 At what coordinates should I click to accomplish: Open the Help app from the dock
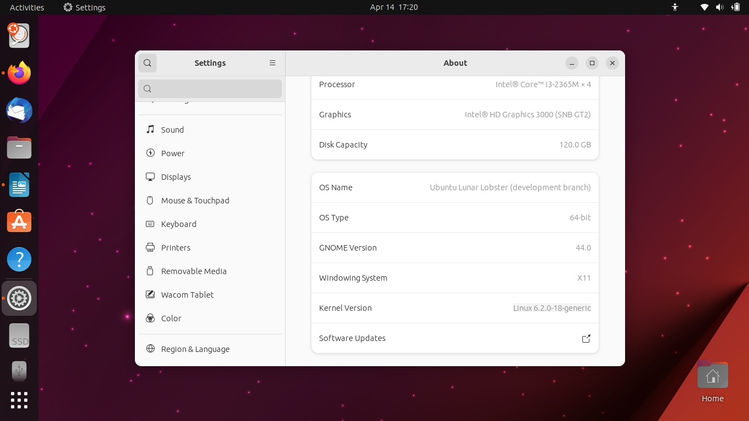pyautogui.click(x=19, y=259)
